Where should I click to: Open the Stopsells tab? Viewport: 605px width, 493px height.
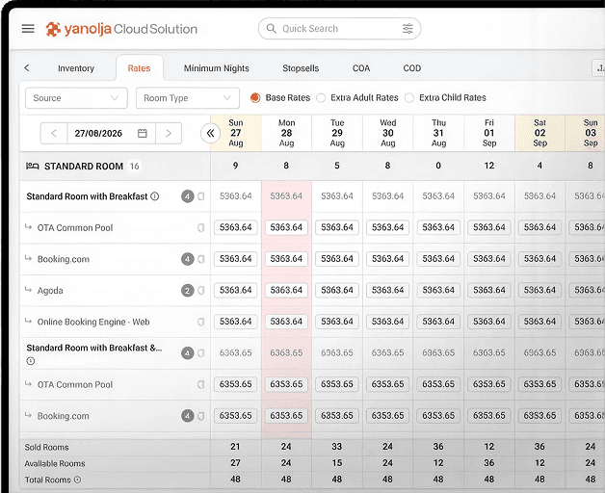pyautogui.click(x=301, y=68)
